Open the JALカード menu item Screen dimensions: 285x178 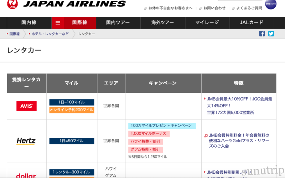(252, 23)
